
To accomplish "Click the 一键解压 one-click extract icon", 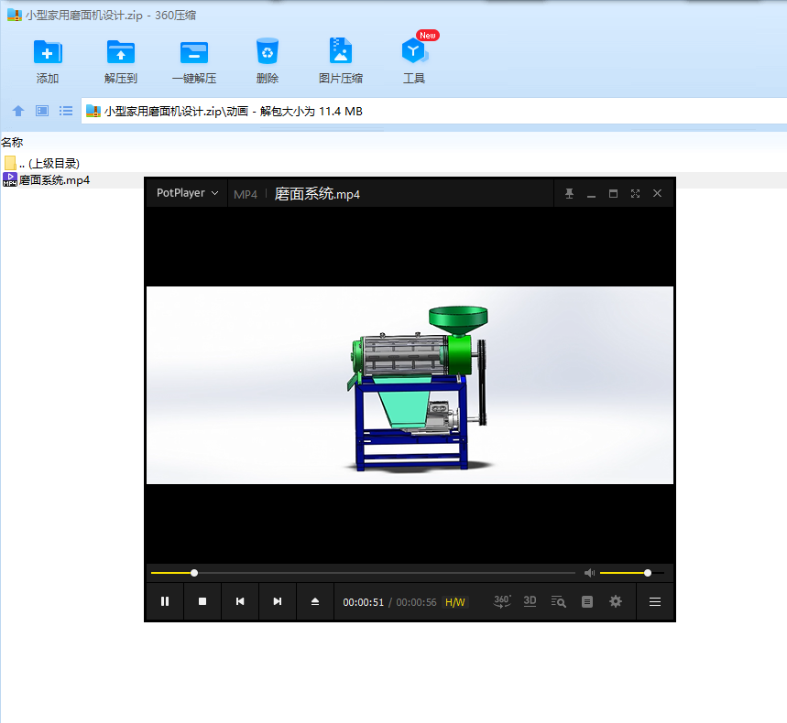I will click(x=194, y=52).
